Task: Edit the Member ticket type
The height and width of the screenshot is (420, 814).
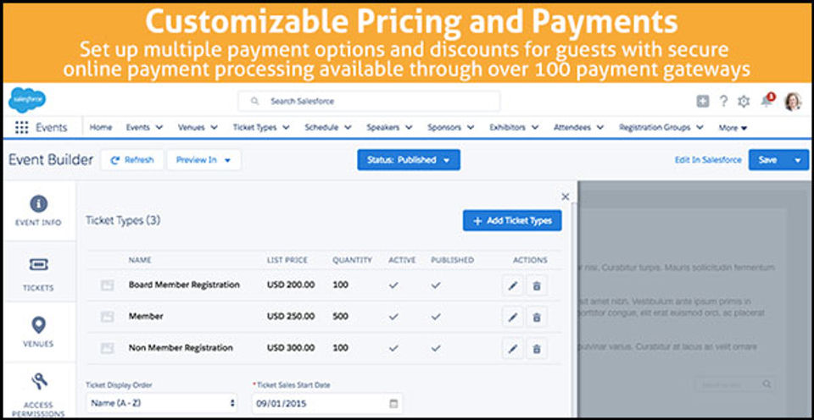Action: click(513, 317)
